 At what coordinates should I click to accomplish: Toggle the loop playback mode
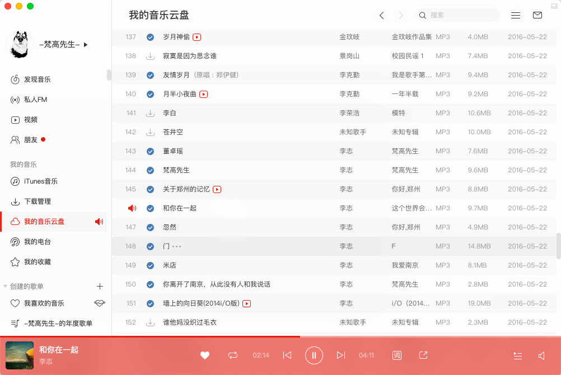[x=233, y=355]
